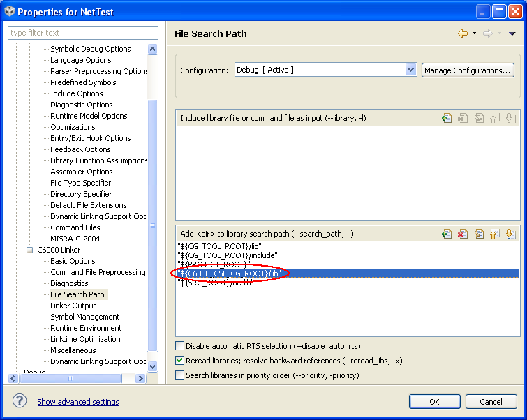Open the dropdown beside the back arrow
The image size is (527, 420).
click(x=474, y=33)
